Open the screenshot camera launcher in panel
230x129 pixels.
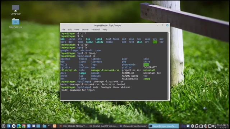pos(33,126)
